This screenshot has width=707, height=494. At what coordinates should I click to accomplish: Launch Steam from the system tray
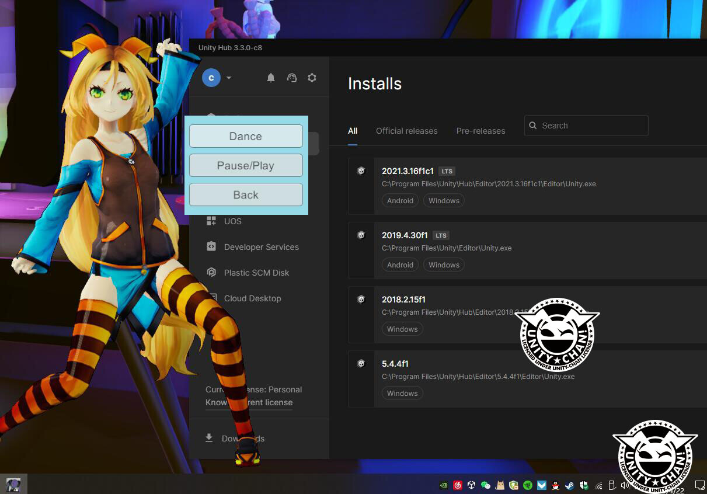(x=569, y=485)
